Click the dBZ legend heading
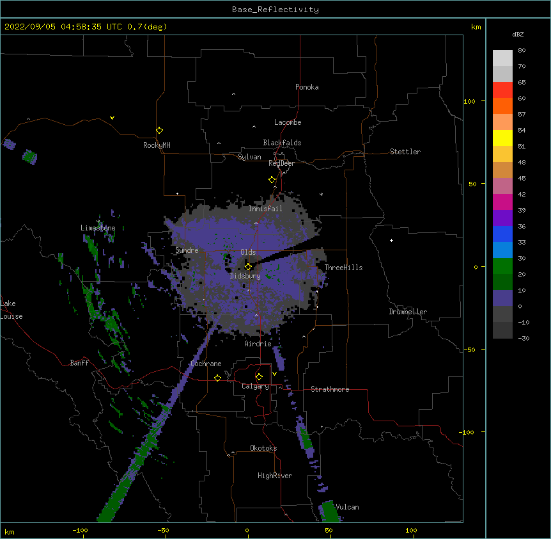This screenshot has width=551, height=539. (x=518, y=34)
